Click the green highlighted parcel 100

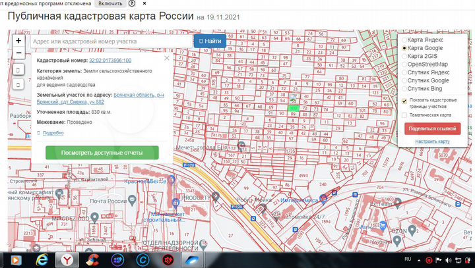tap(293, 108)
